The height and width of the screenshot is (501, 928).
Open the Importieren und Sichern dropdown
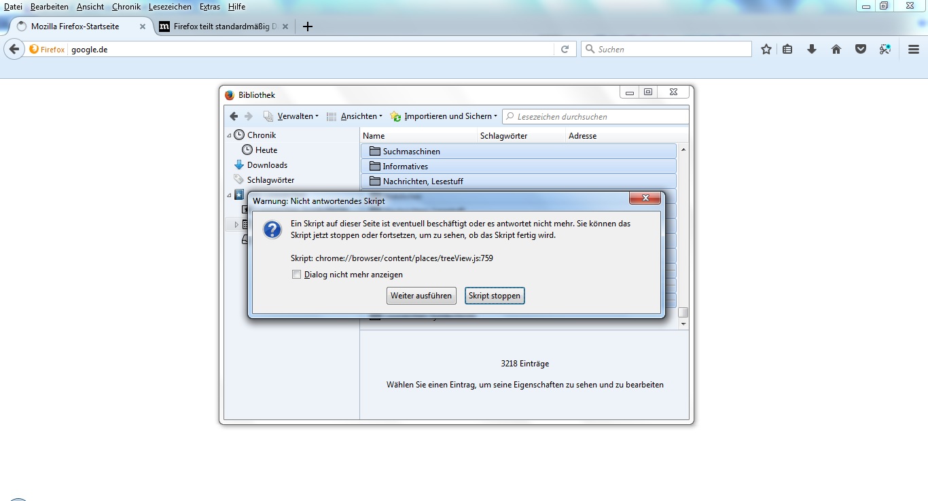(444, 116)
